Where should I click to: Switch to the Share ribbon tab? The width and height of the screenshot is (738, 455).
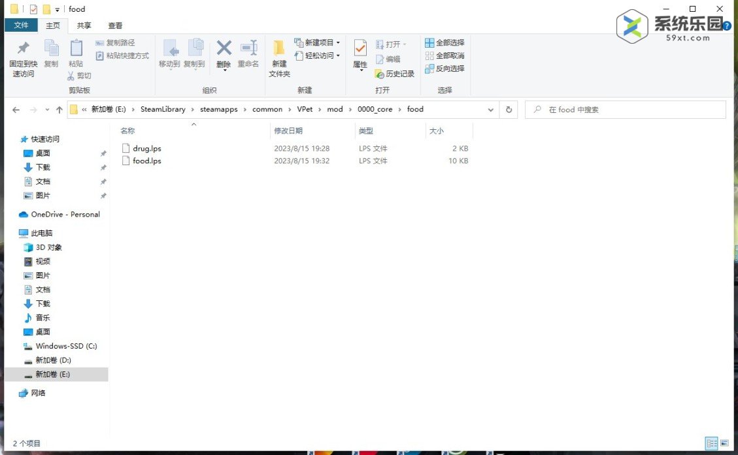tap(84, 25)
